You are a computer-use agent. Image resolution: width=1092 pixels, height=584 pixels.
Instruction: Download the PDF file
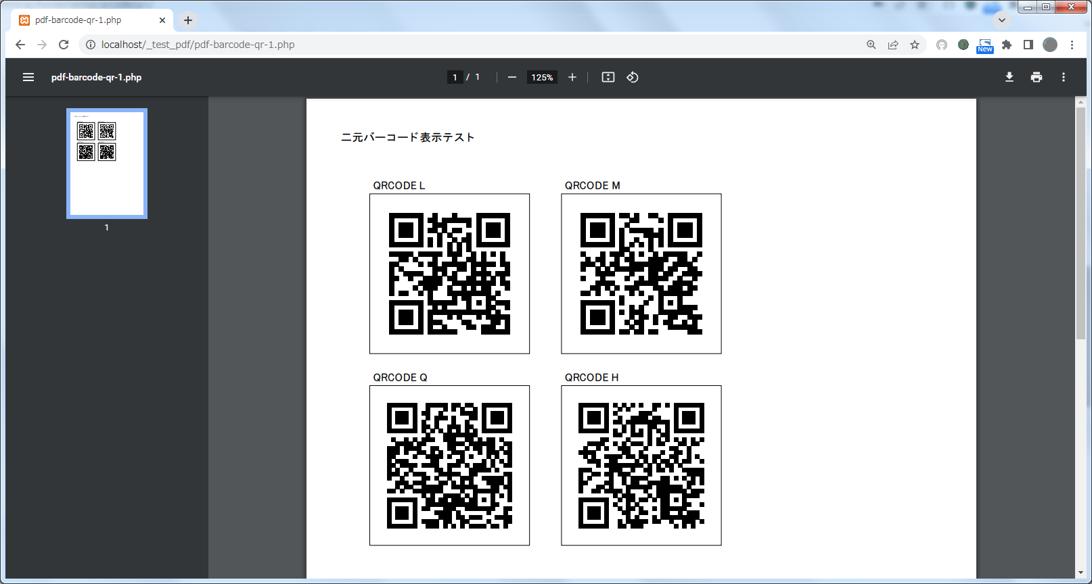coord(1009,77)
